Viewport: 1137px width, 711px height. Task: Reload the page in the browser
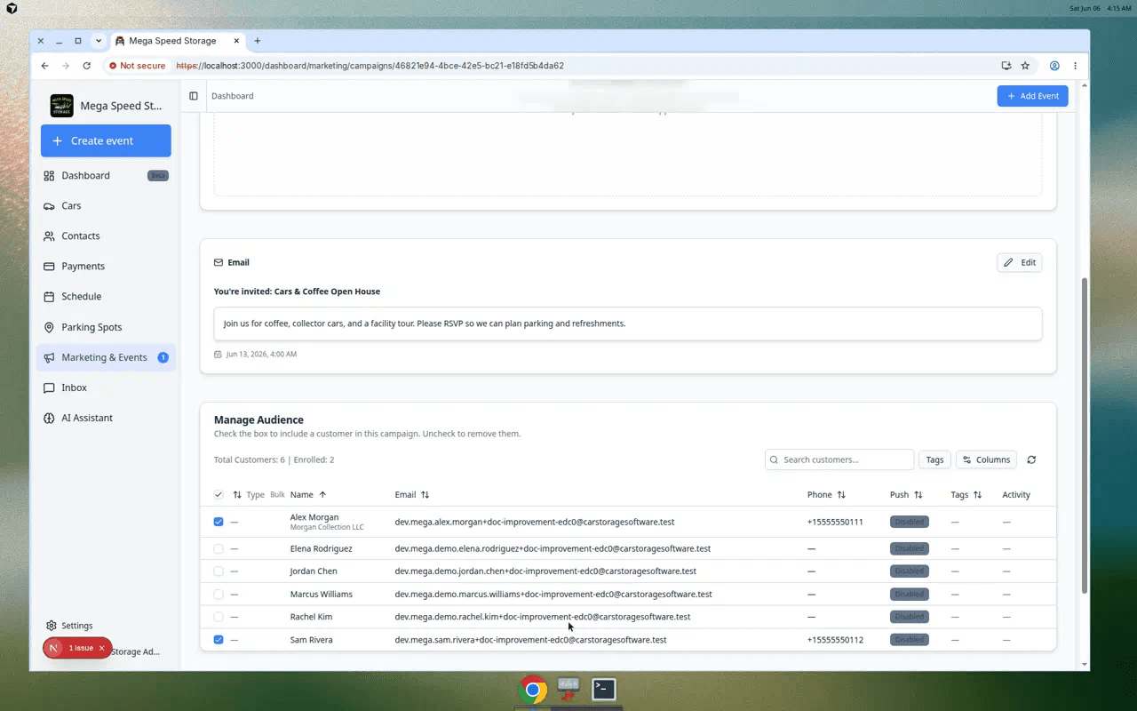point(86,66)
